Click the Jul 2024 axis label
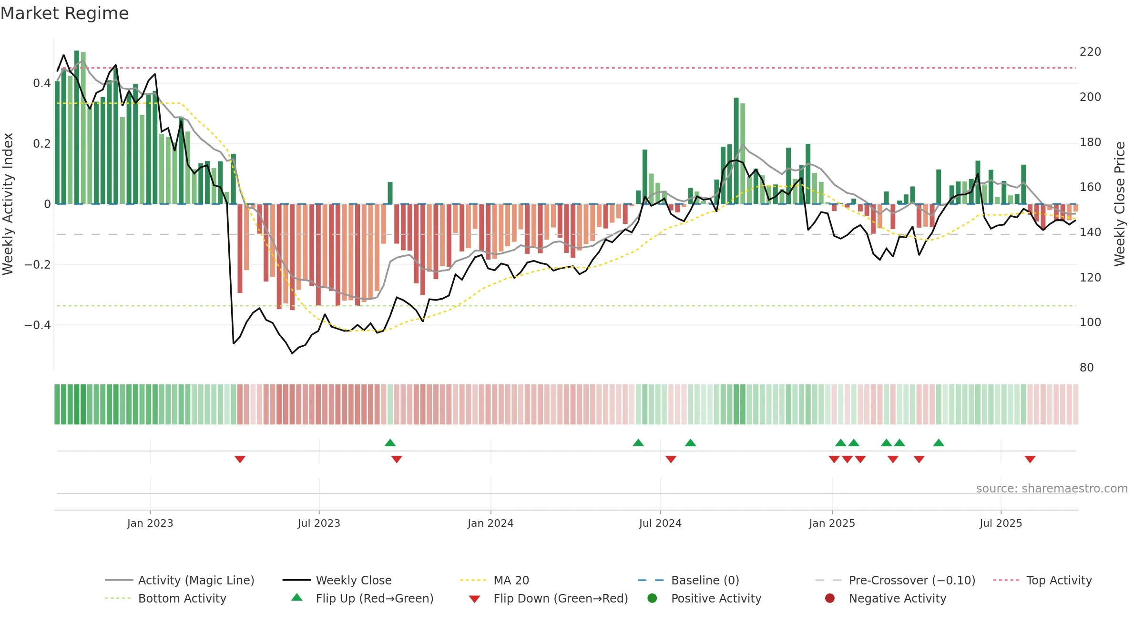Image resolution: width=1144 pixels, height=643 pixels. 660,523
